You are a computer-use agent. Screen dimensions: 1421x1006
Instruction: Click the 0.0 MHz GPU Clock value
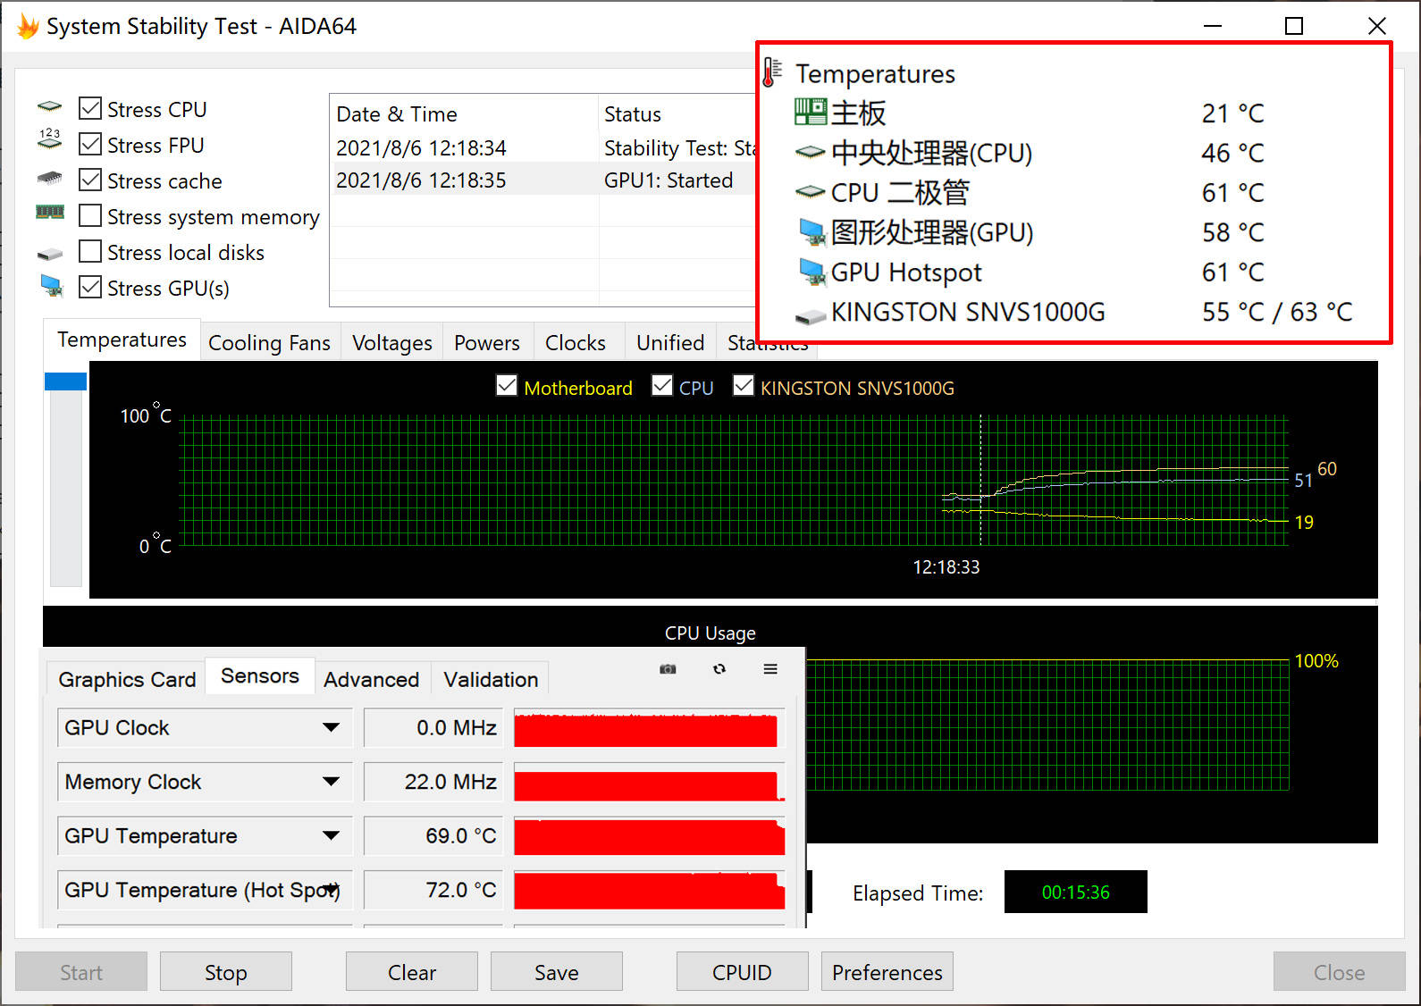point(433,728)
